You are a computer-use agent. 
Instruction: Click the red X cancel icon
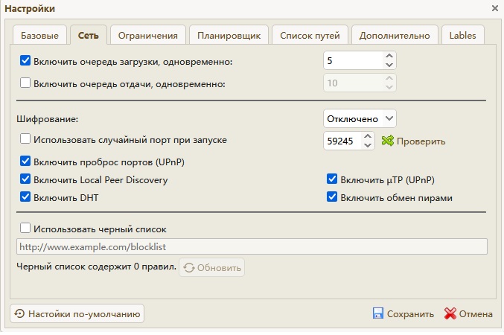(x=450, y=313)
